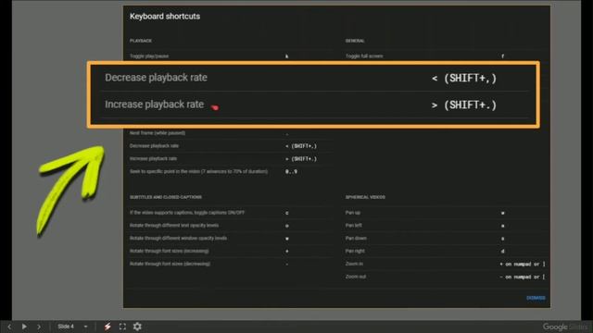Click the enlarged < (SHIFT+,) shortcut
The width and height of the screenshot is (593, 333).
464,78
